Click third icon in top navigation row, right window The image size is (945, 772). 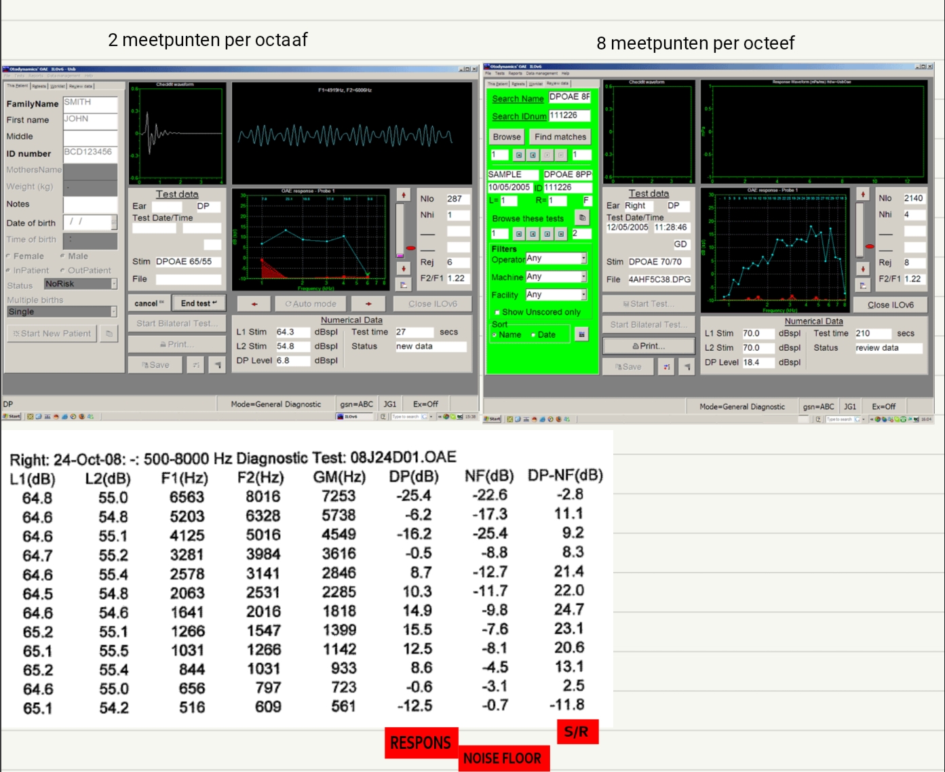(x=547, y=155)
